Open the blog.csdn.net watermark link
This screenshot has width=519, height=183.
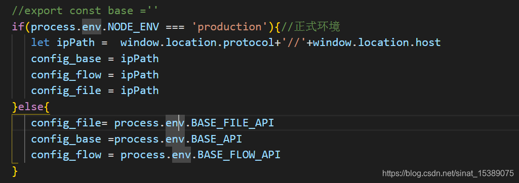pyautogui.click(x=448, y=173)
